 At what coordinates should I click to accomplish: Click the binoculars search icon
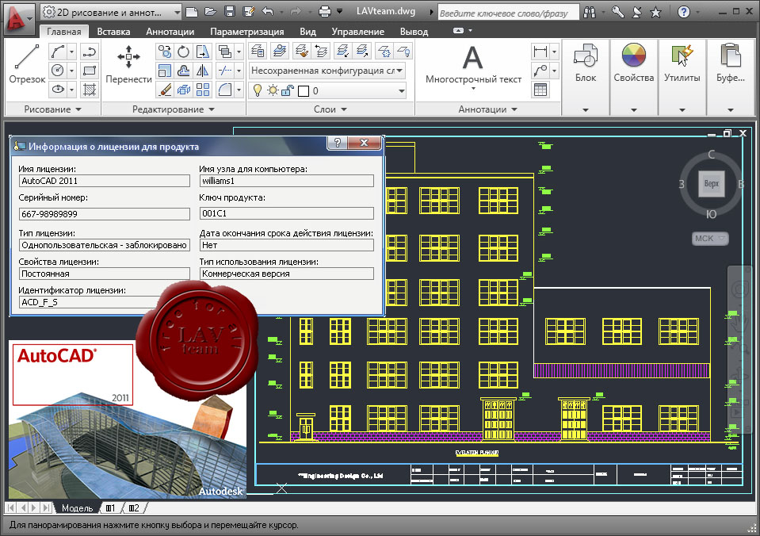(590, 12)
